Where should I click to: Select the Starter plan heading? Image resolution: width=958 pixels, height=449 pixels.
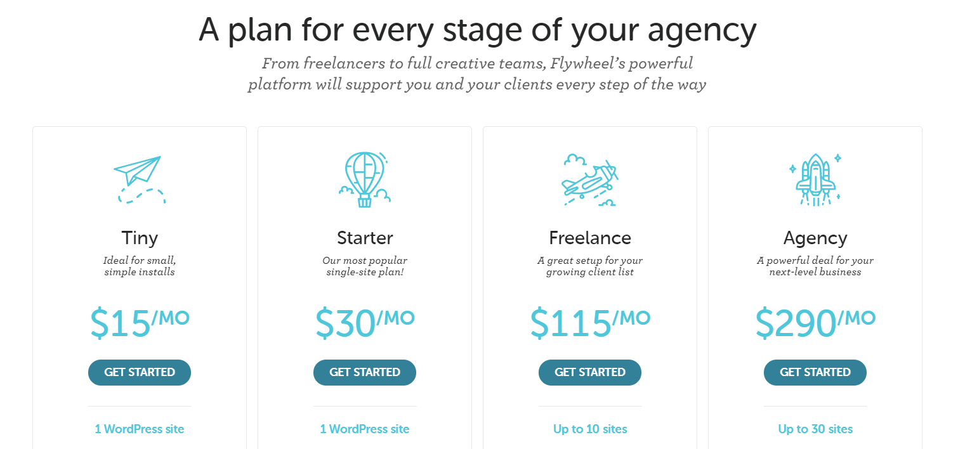click(x=364, y=237)
